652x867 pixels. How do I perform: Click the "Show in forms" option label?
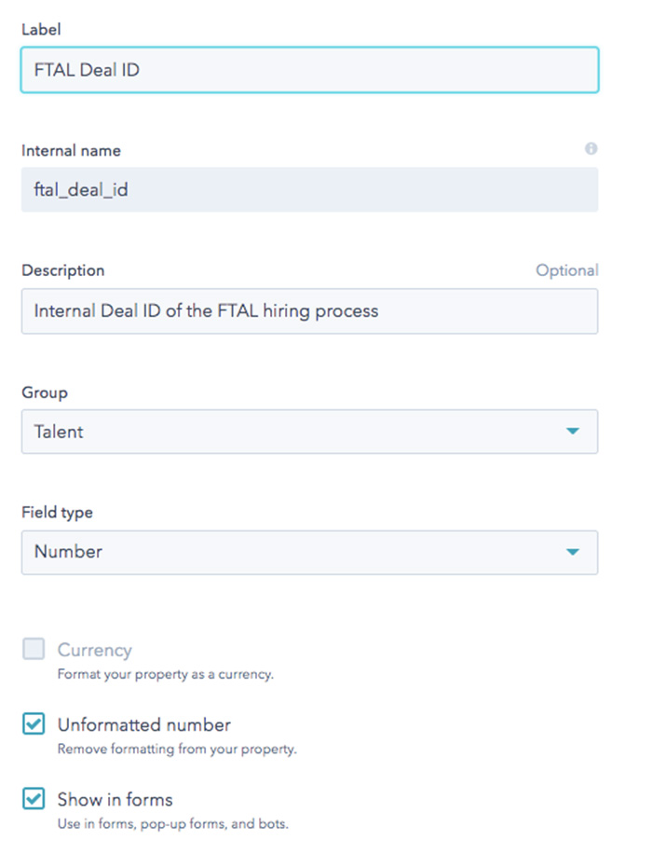(x=115, y=800)
